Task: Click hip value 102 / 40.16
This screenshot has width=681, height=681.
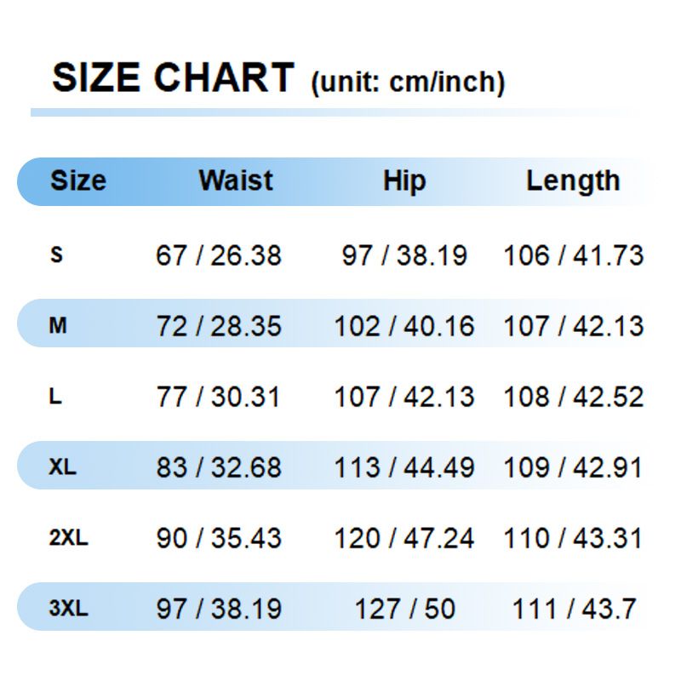Action: point(404,326)
